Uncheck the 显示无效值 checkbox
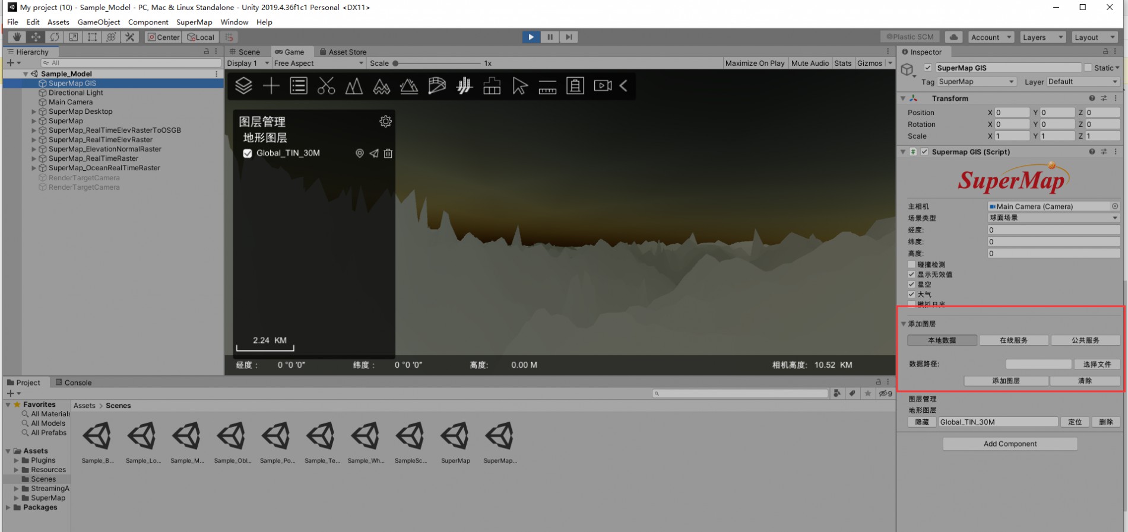The width and height of the screenshot is (1128, 532). point(911,275)
